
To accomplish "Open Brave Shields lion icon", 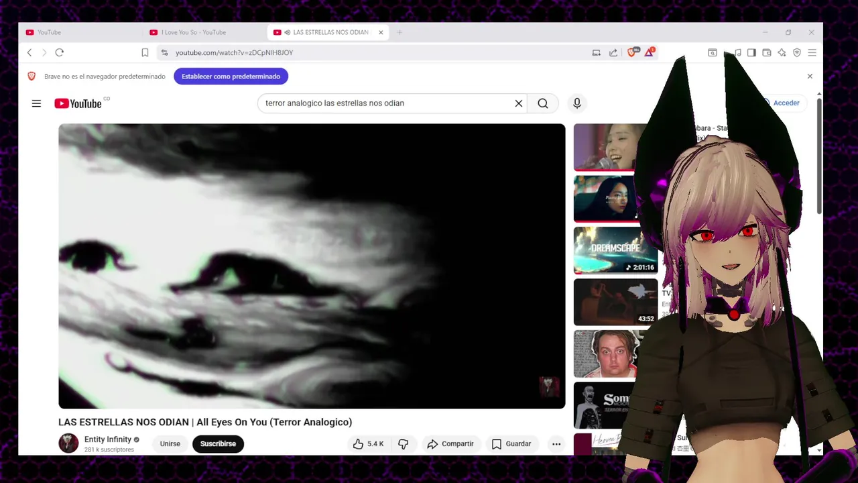I will (633, 52).
